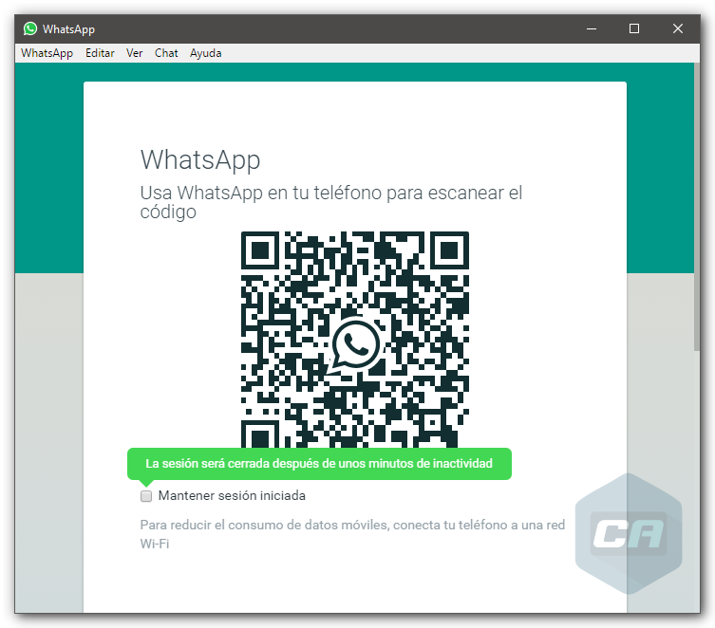Image resolution: width=715 pixels, height=628 pixels.
Task: Click the 'Mantener sesión iniciada' label
Action: [232, 495]
